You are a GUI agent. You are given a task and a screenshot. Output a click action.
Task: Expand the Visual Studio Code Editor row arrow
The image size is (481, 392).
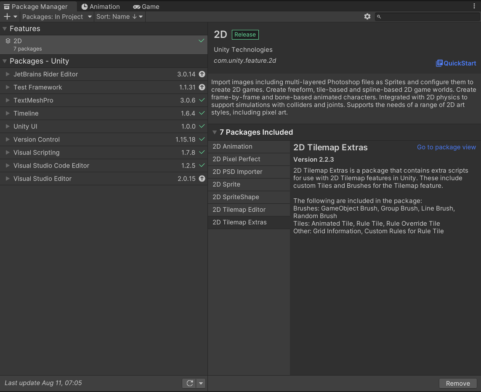click(8, 165)
